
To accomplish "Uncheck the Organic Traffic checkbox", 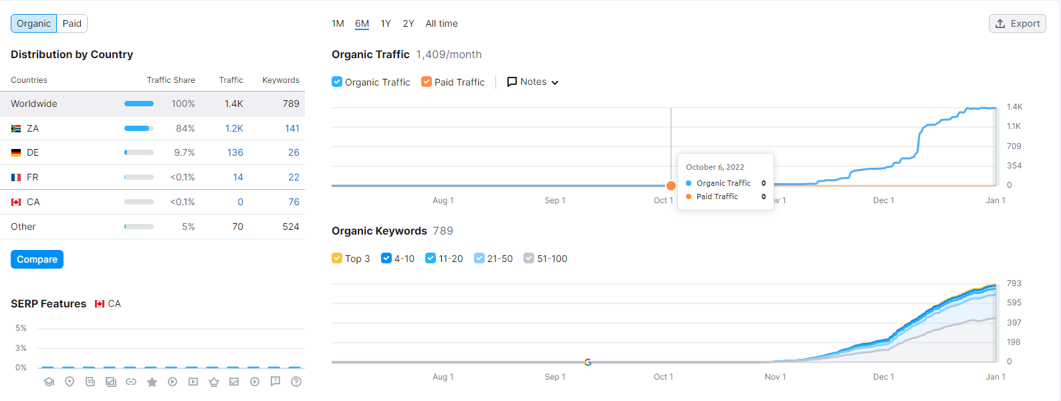I will (x=337, y=82).
